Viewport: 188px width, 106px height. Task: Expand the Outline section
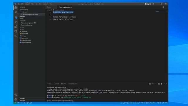point(22,99)
